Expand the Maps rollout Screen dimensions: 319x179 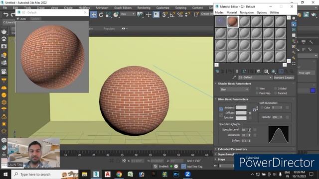(221, 160)
